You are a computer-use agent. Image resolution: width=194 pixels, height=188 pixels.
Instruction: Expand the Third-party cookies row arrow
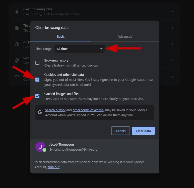[x=172, y=28]
